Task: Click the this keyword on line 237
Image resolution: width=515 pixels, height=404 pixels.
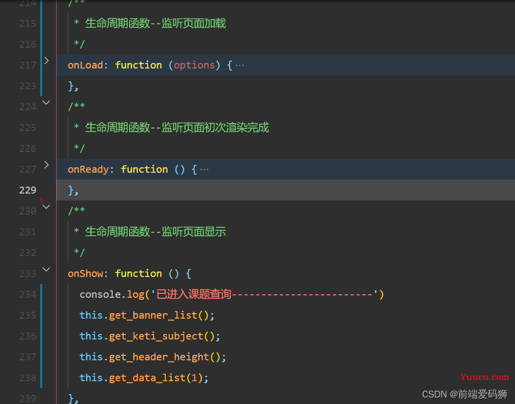Action: (91, 357)
